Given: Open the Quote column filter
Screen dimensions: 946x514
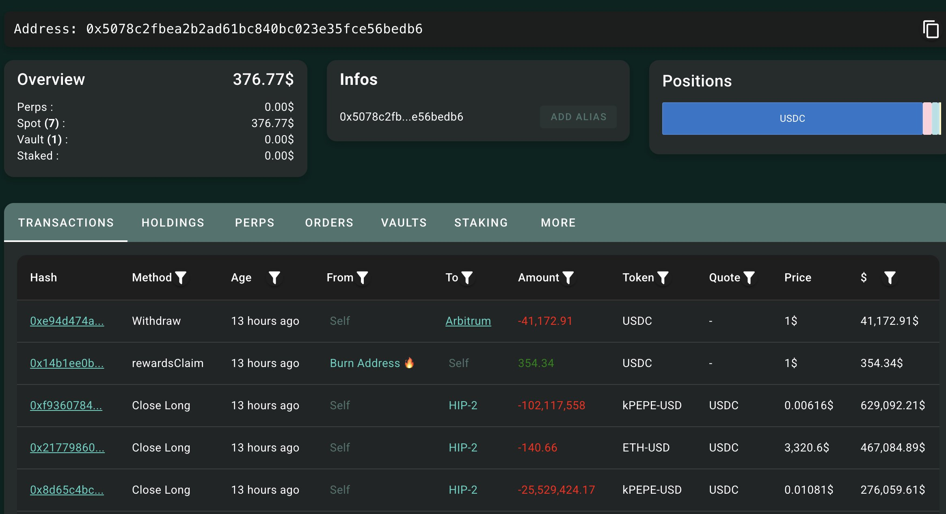Looking at the screenshot, I should click(749, 278).
